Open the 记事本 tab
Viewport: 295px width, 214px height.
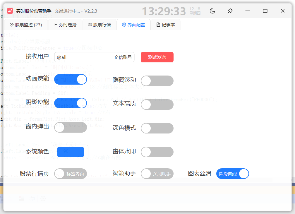point(166,25)
